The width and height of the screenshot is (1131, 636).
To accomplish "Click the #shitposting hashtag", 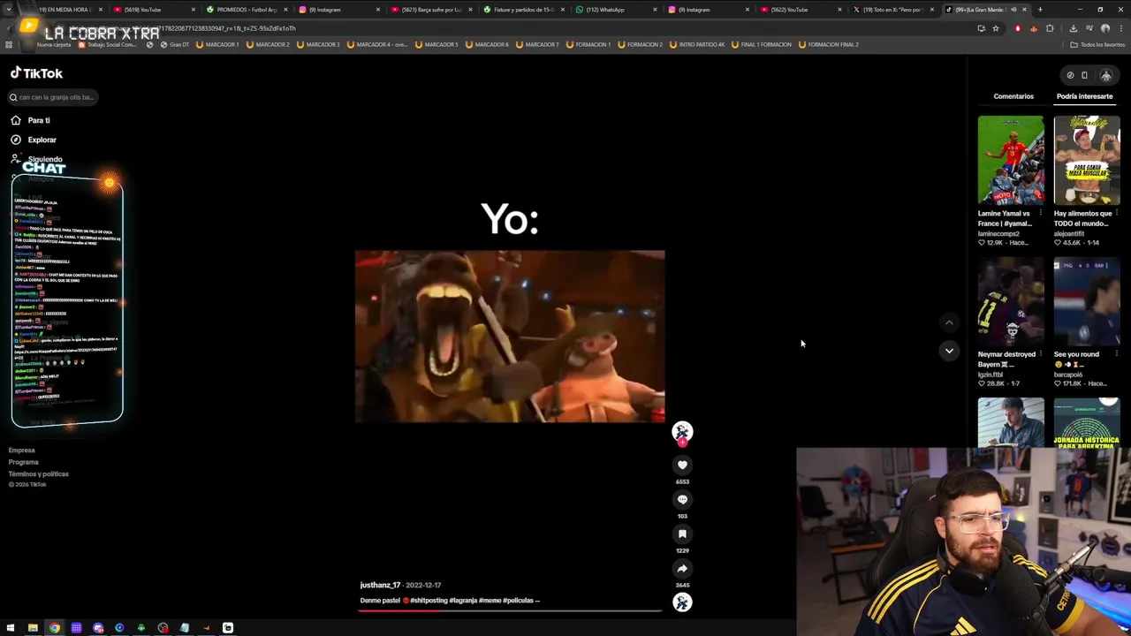I will point(429,601).
